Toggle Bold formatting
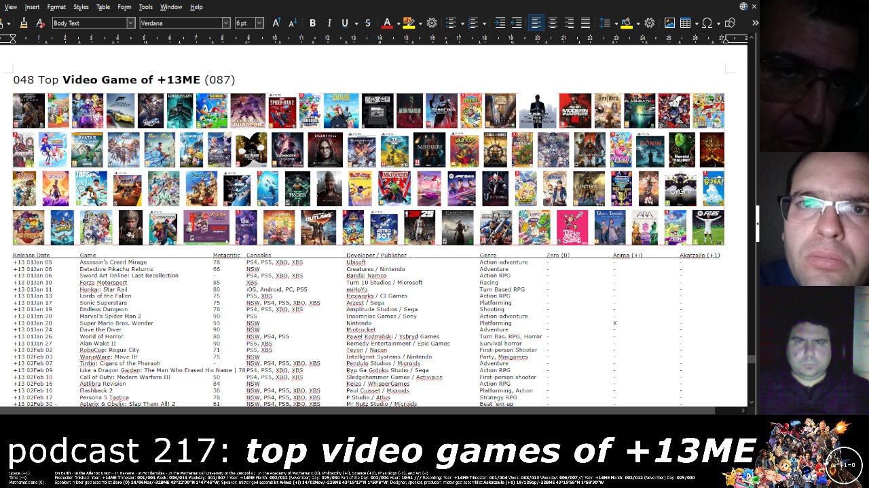This screenshot has height=488, width=869. [x=313, y=23]
